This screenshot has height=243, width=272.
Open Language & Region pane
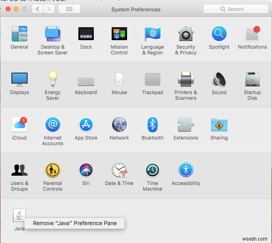153,34
